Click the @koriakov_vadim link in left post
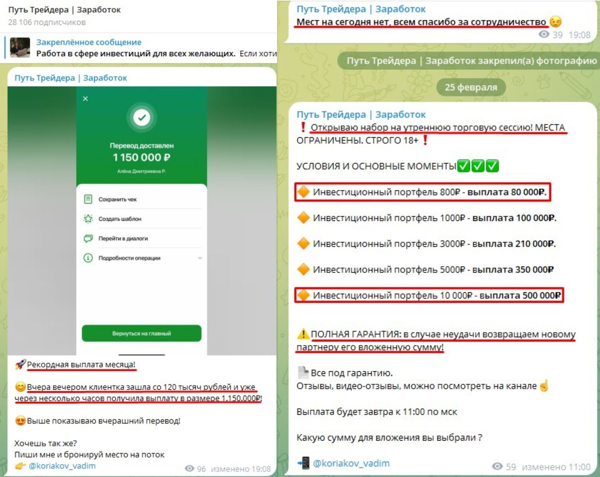 62,466
